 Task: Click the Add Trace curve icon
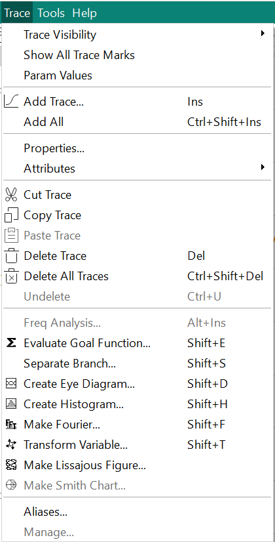pyautogui.click(x=11, y=102)
